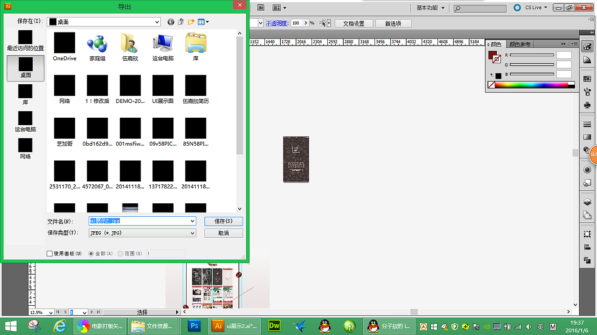Select the 这台电脑 computer icon in the file list
The height and width of the screenshot is (335, 597).
163,47
